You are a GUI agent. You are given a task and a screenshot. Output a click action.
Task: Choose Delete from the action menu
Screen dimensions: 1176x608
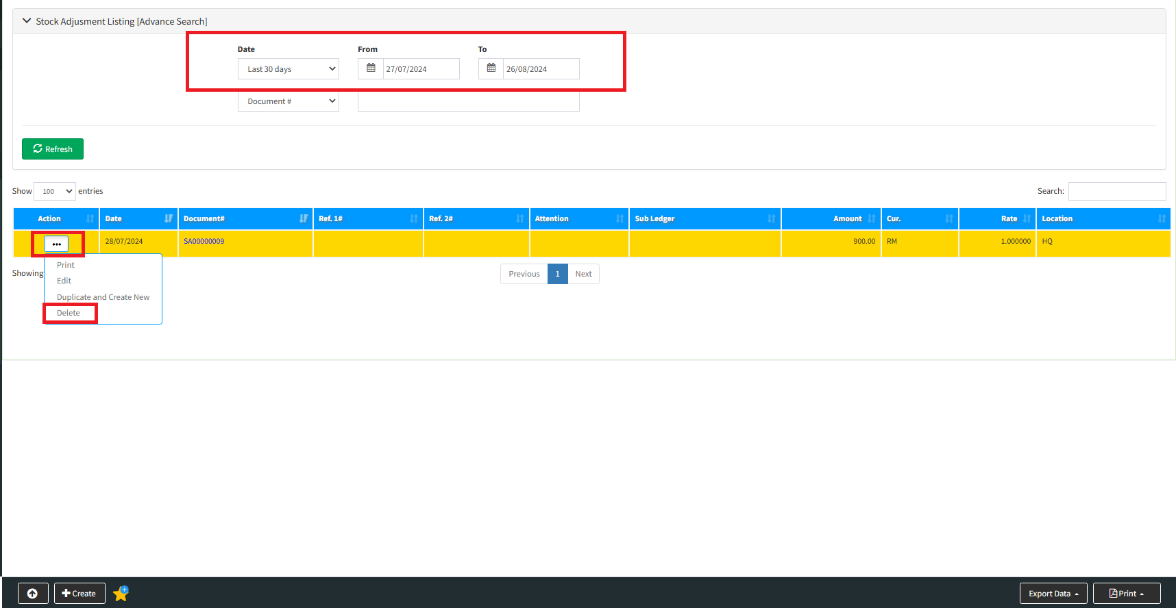pos(69,313)
